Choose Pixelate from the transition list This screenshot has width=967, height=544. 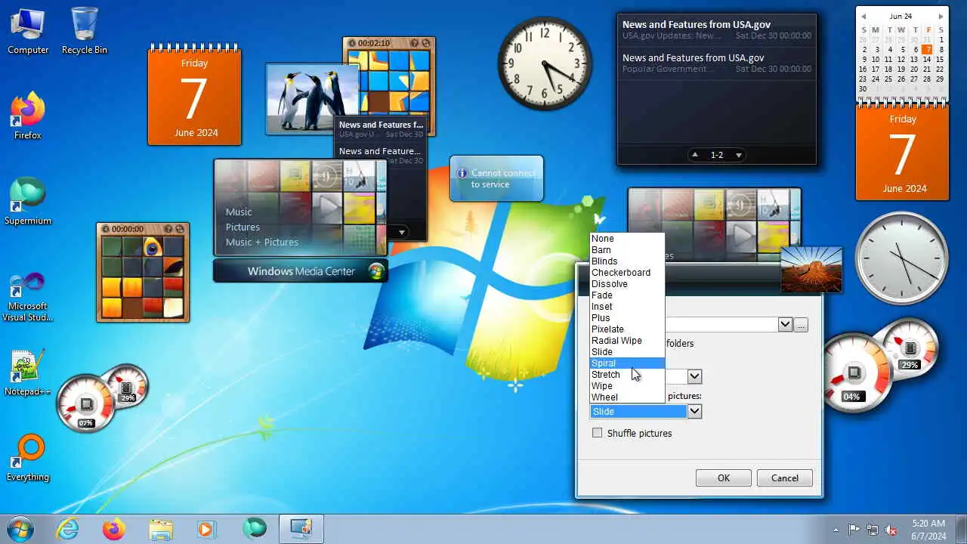pos(627,329)
